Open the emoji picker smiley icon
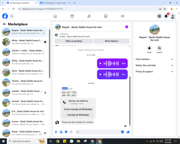Viewport: 180px width, 144px height. 122,132
